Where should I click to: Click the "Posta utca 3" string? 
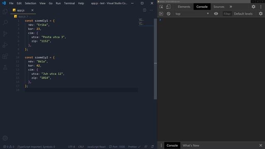click(x=53, y=37)
